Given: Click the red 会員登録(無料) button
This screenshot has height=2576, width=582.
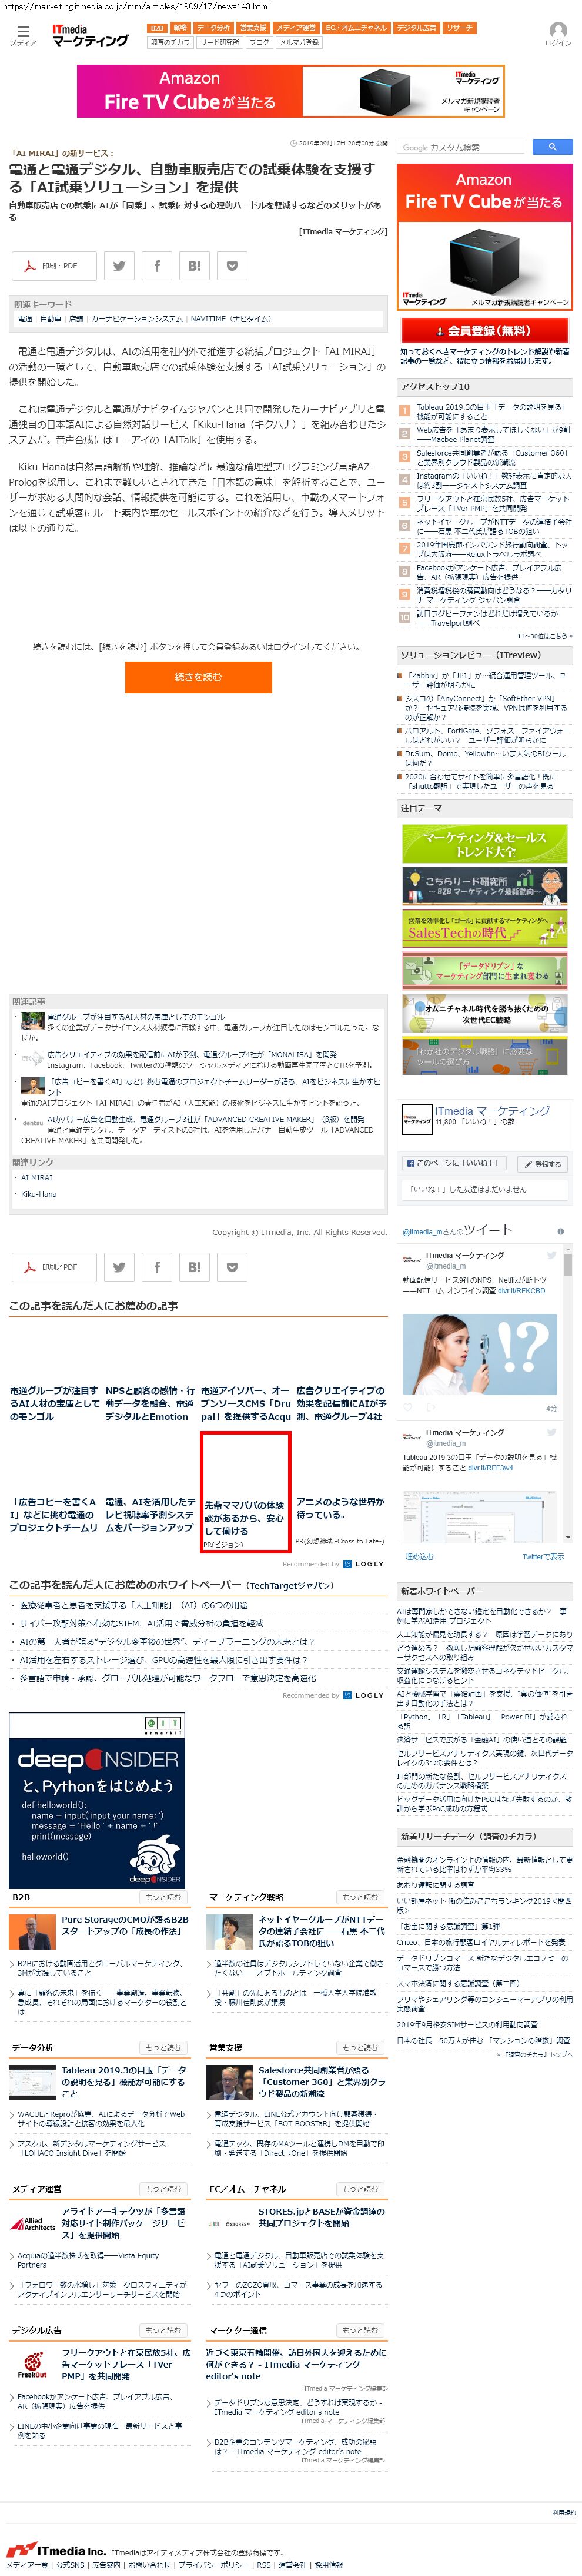Looking at the screenshot, I should (484, 330).
